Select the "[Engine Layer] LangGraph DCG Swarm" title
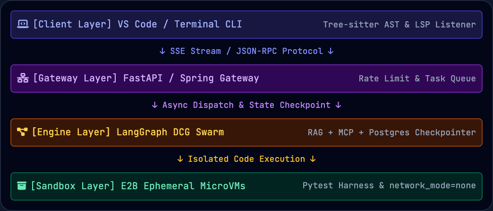This screenshot has width=493, height=211. [128, 132]
